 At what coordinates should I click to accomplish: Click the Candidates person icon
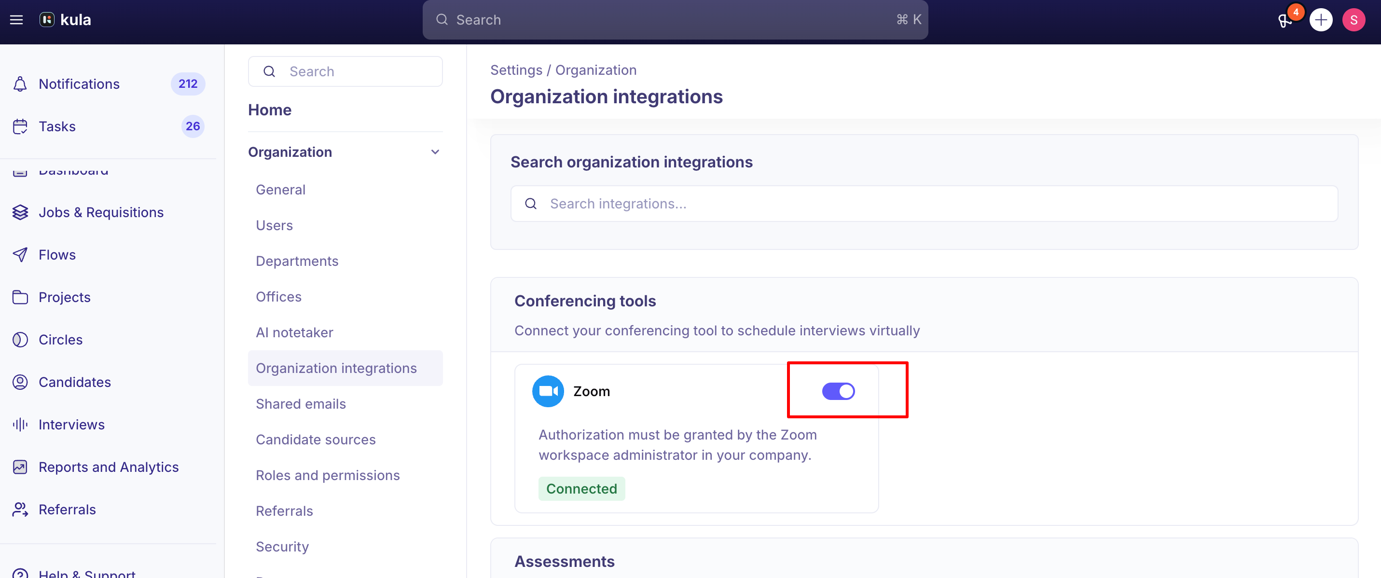20,382
